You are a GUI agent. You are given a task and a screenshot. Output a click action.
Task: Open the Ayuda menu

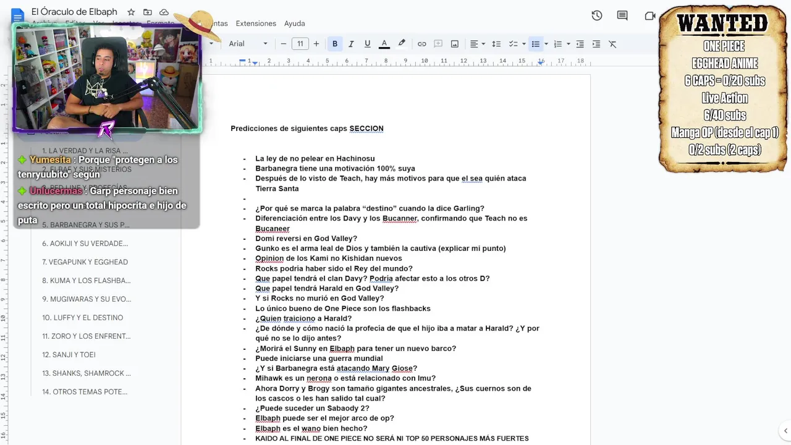[x=294, y=23]
